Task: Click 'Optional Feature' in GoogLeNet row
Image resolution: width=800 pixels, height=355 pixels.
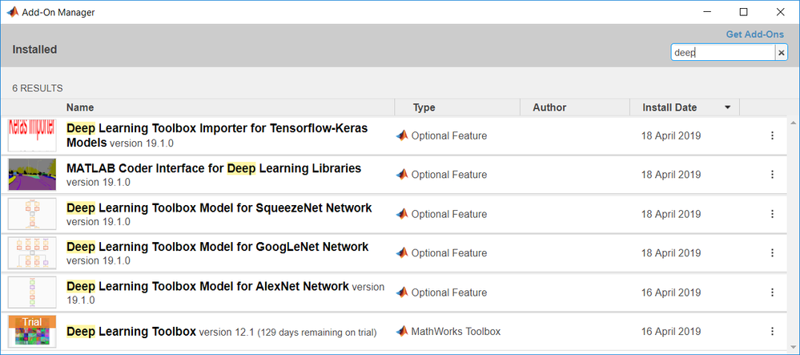Action: pos(449,253)
